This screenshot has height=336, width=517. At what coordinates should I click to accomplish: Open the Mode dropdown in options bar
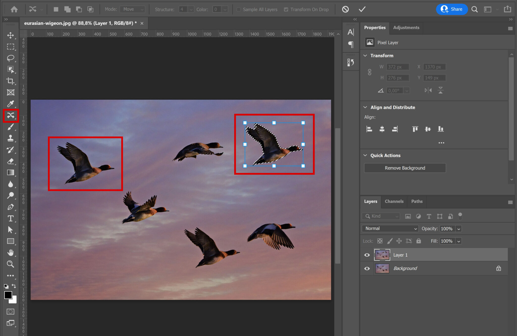(x=133, y=9)
